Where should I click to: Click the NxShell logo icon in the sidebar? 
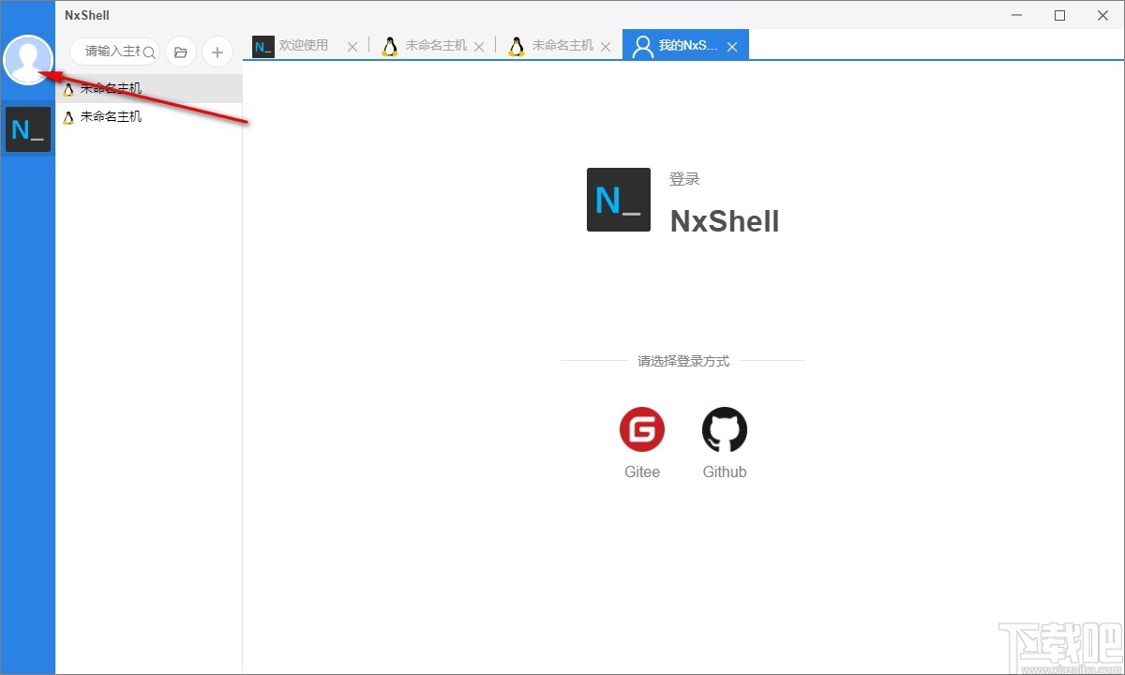point(27,128)
